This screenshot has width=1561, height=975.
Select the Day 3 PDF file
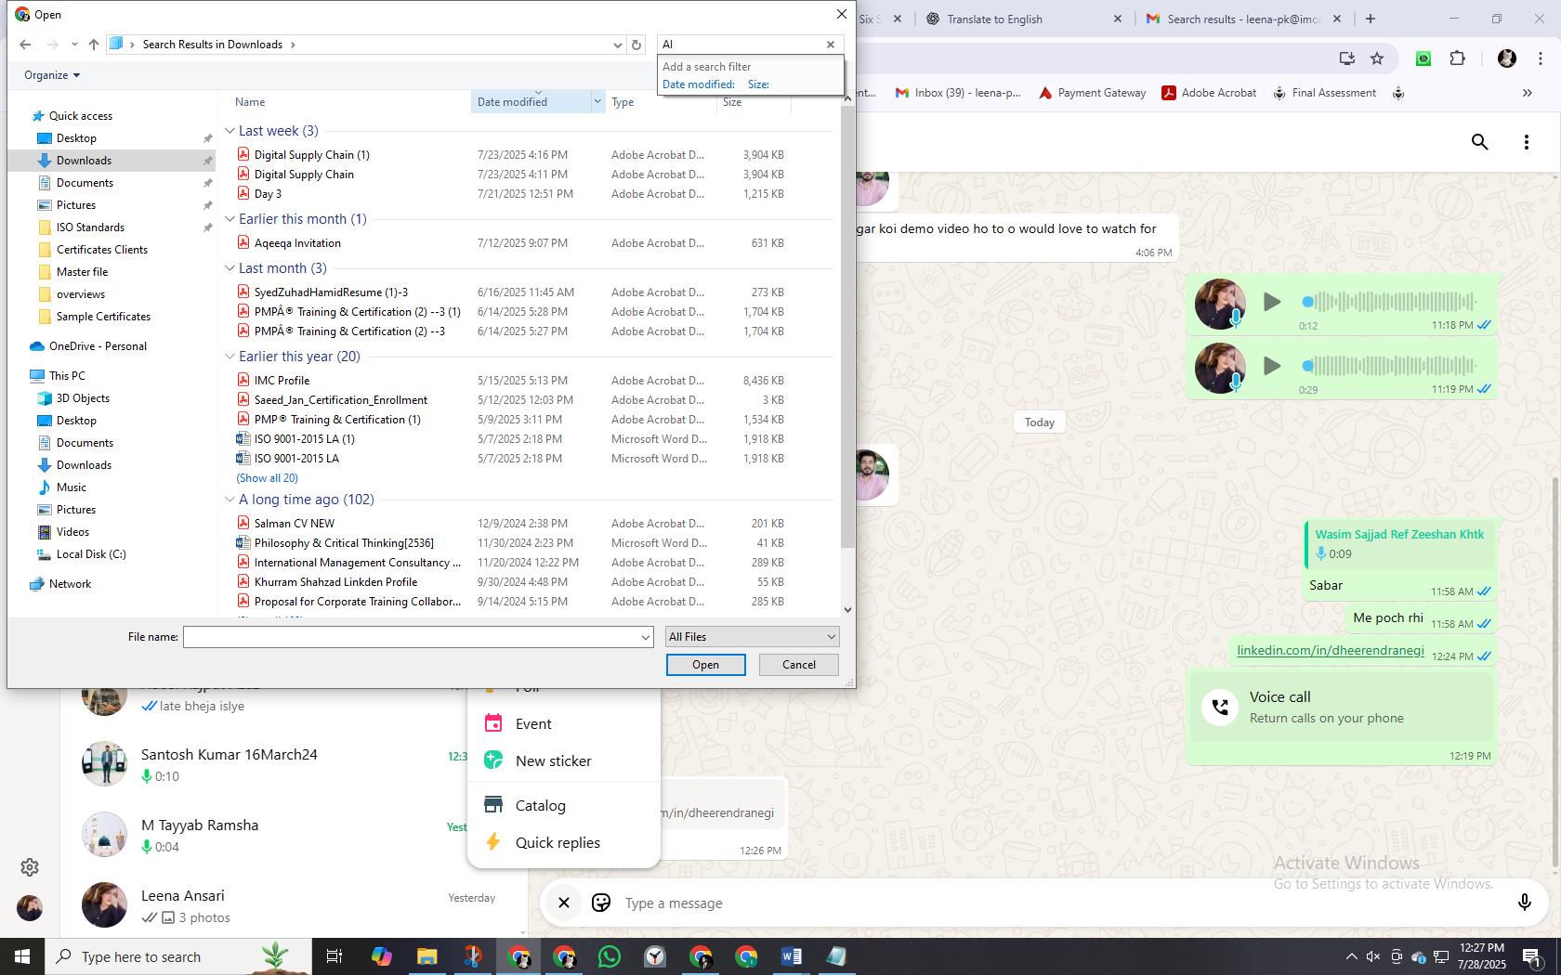pyautogui.click(x=268, y=194)
